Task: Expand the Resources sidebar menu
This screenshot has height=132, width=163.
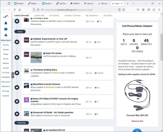Action: (6, 82)
